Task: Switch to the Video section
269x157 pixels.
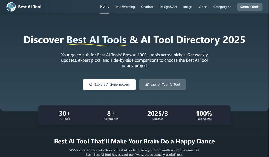Action: pyautogui.click(x=203, y=7)
